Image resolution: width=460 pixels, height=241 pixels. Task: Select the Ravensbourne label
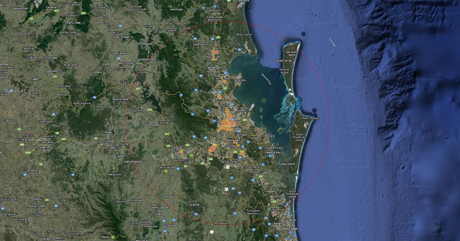click(82, 103)
